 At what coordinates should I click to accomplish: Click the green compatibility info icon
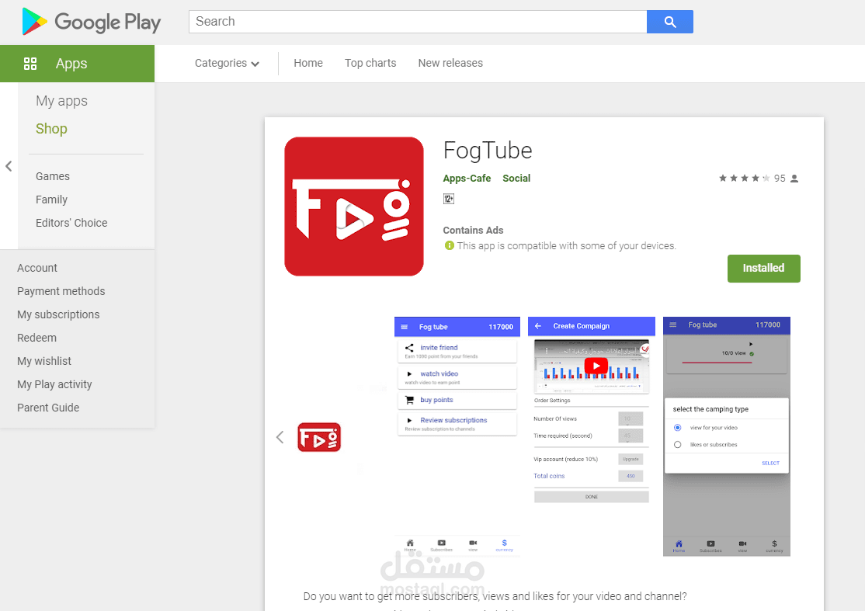tap(449, 245)
